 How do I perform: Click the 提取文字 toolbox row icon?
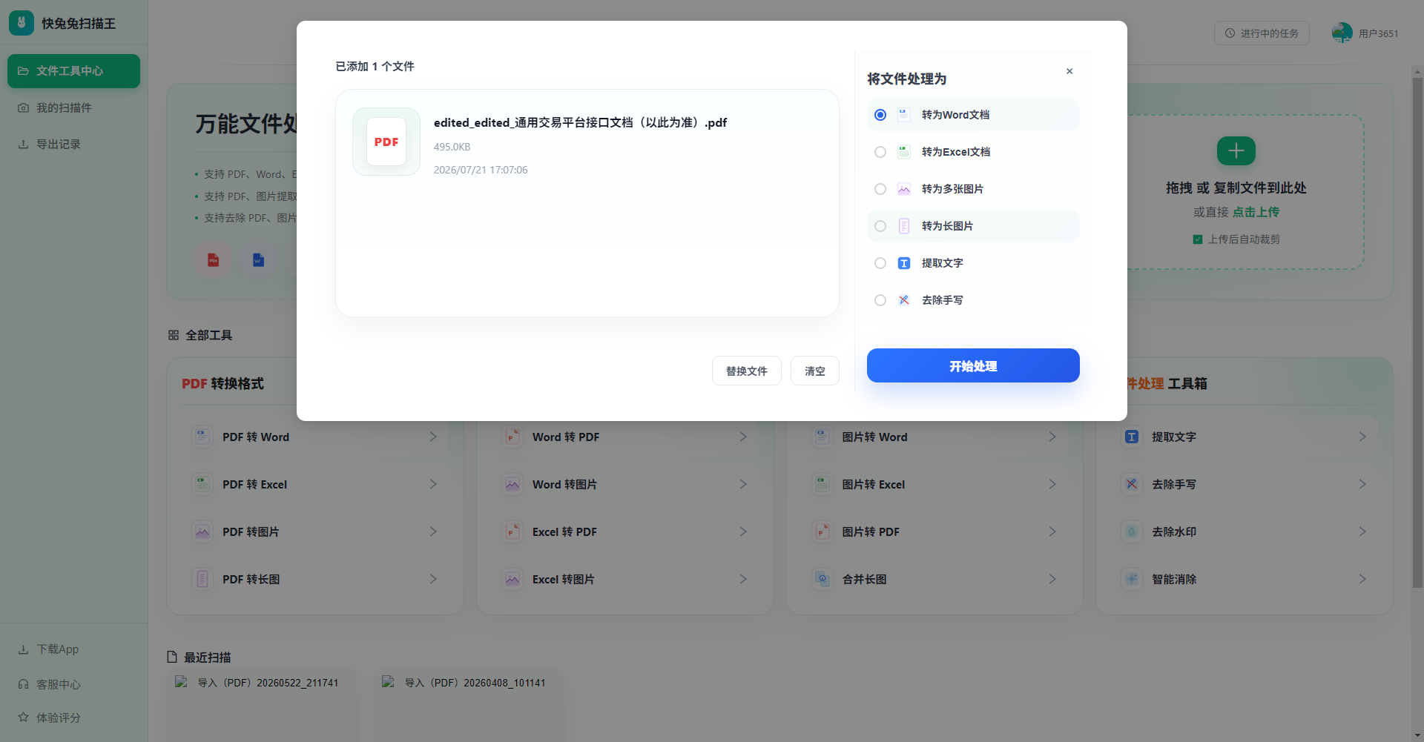point(1132,437)
